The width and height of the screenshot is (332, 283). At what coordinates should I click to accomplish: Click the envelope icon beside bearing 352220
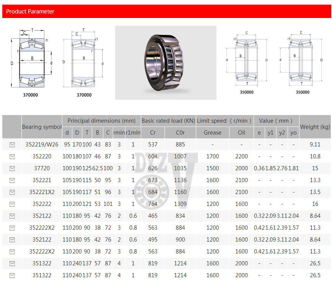[x=12, y=156]
